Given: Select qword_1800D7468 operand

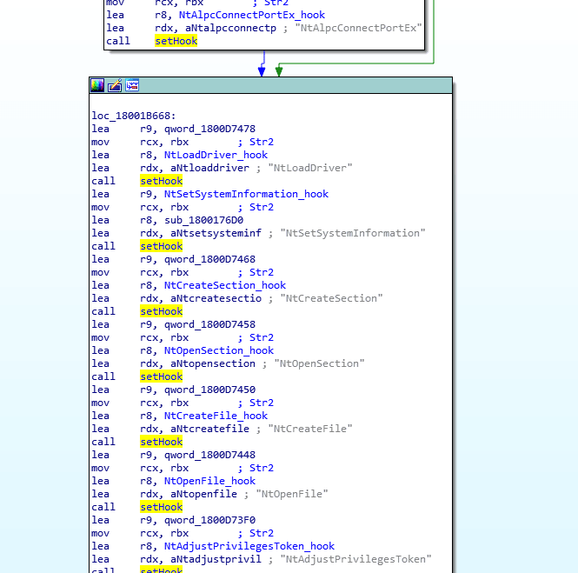Looking at the screenshot, I should tap(209, 259).
